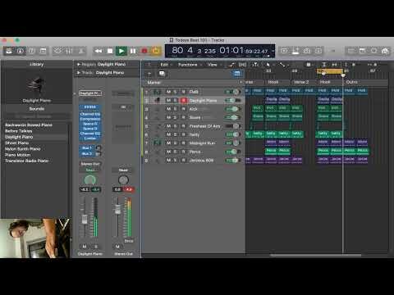Image resolution: width=394 pixels, height=295 pixels.
Task: Open Quick Help button
Action: [x=31, y=51]
